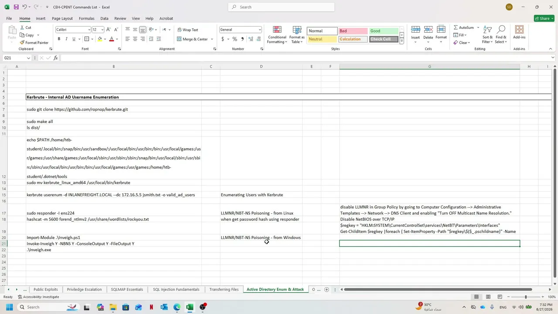Viewport: 558px width, 314px height.
Task: Select the Format Painter tool
Action: (x=34, y=43)
